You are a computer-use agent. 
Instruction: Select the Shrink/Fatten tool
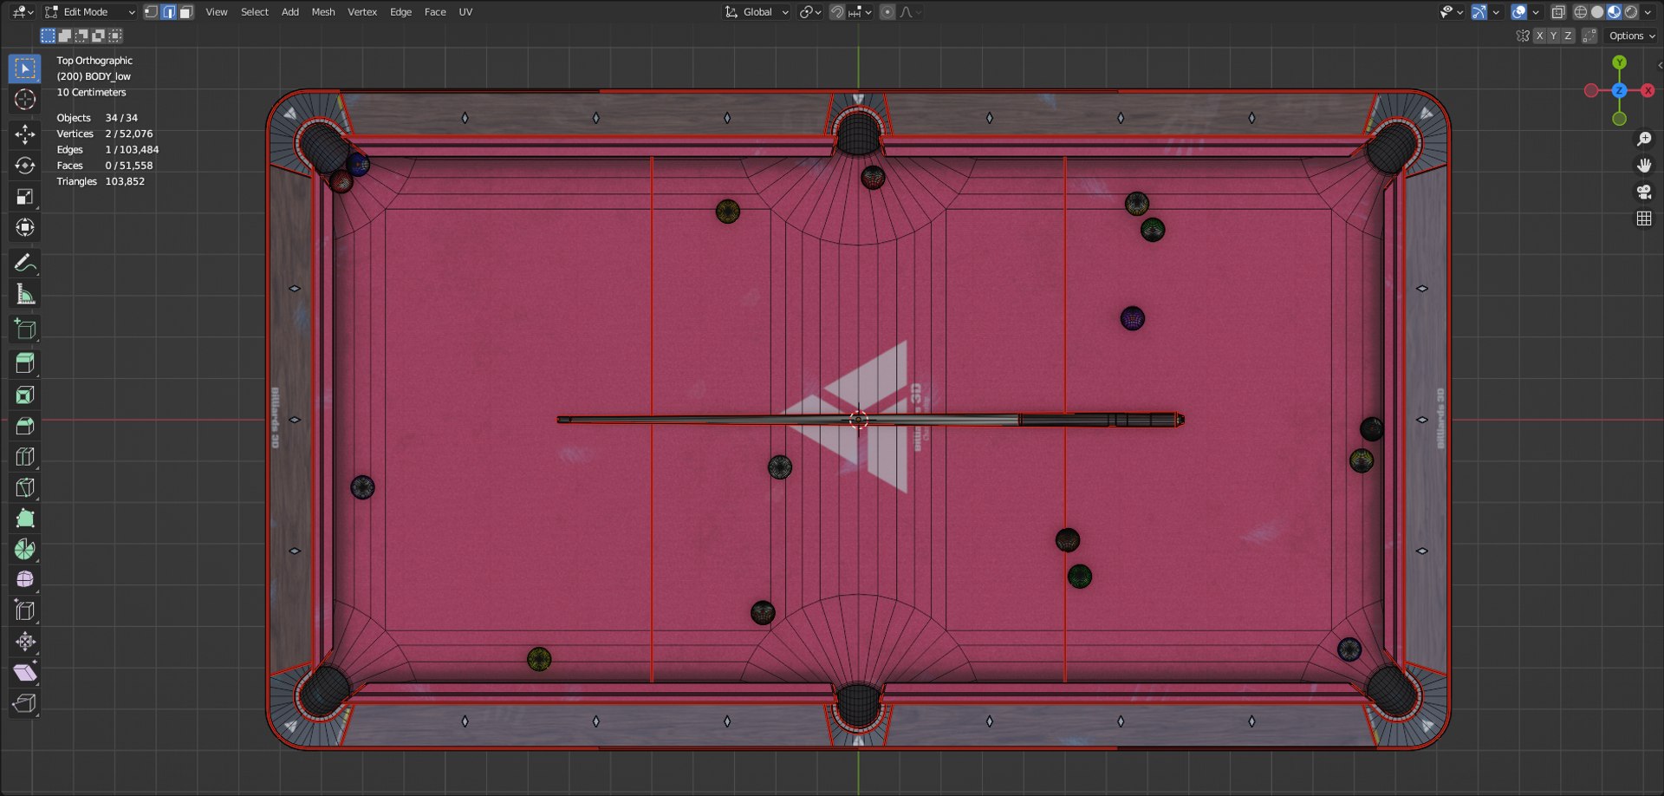[x=24, y=642]
